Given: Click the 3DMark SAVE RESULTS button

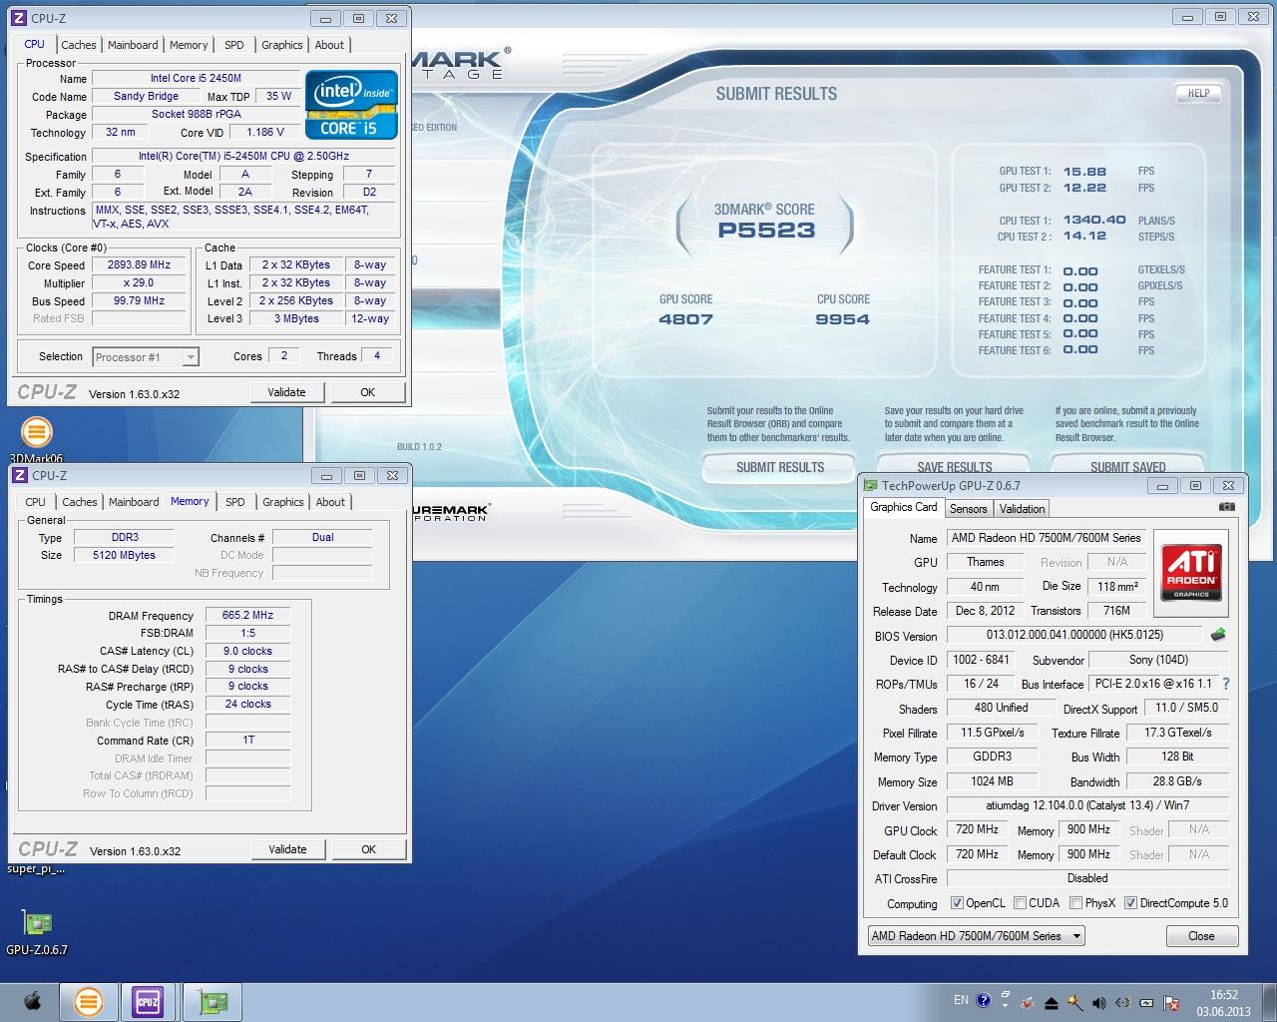Looking at the screenshot, I should (955, 467).
